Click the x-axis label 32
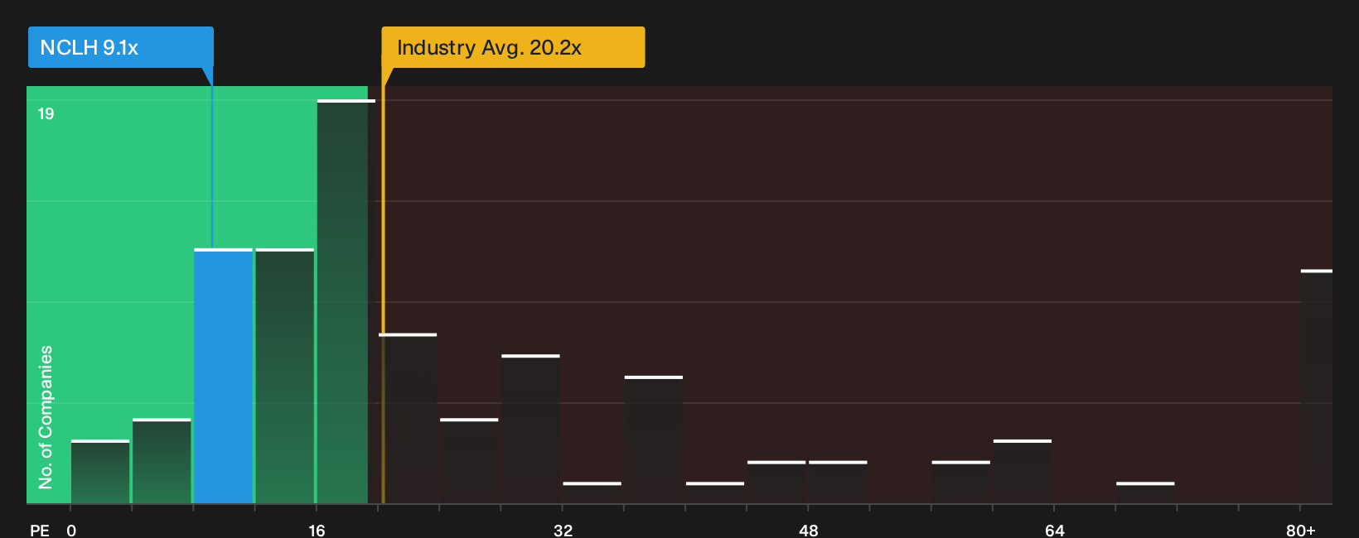This screenshot has width=1359, height=538. coord(563,530)
